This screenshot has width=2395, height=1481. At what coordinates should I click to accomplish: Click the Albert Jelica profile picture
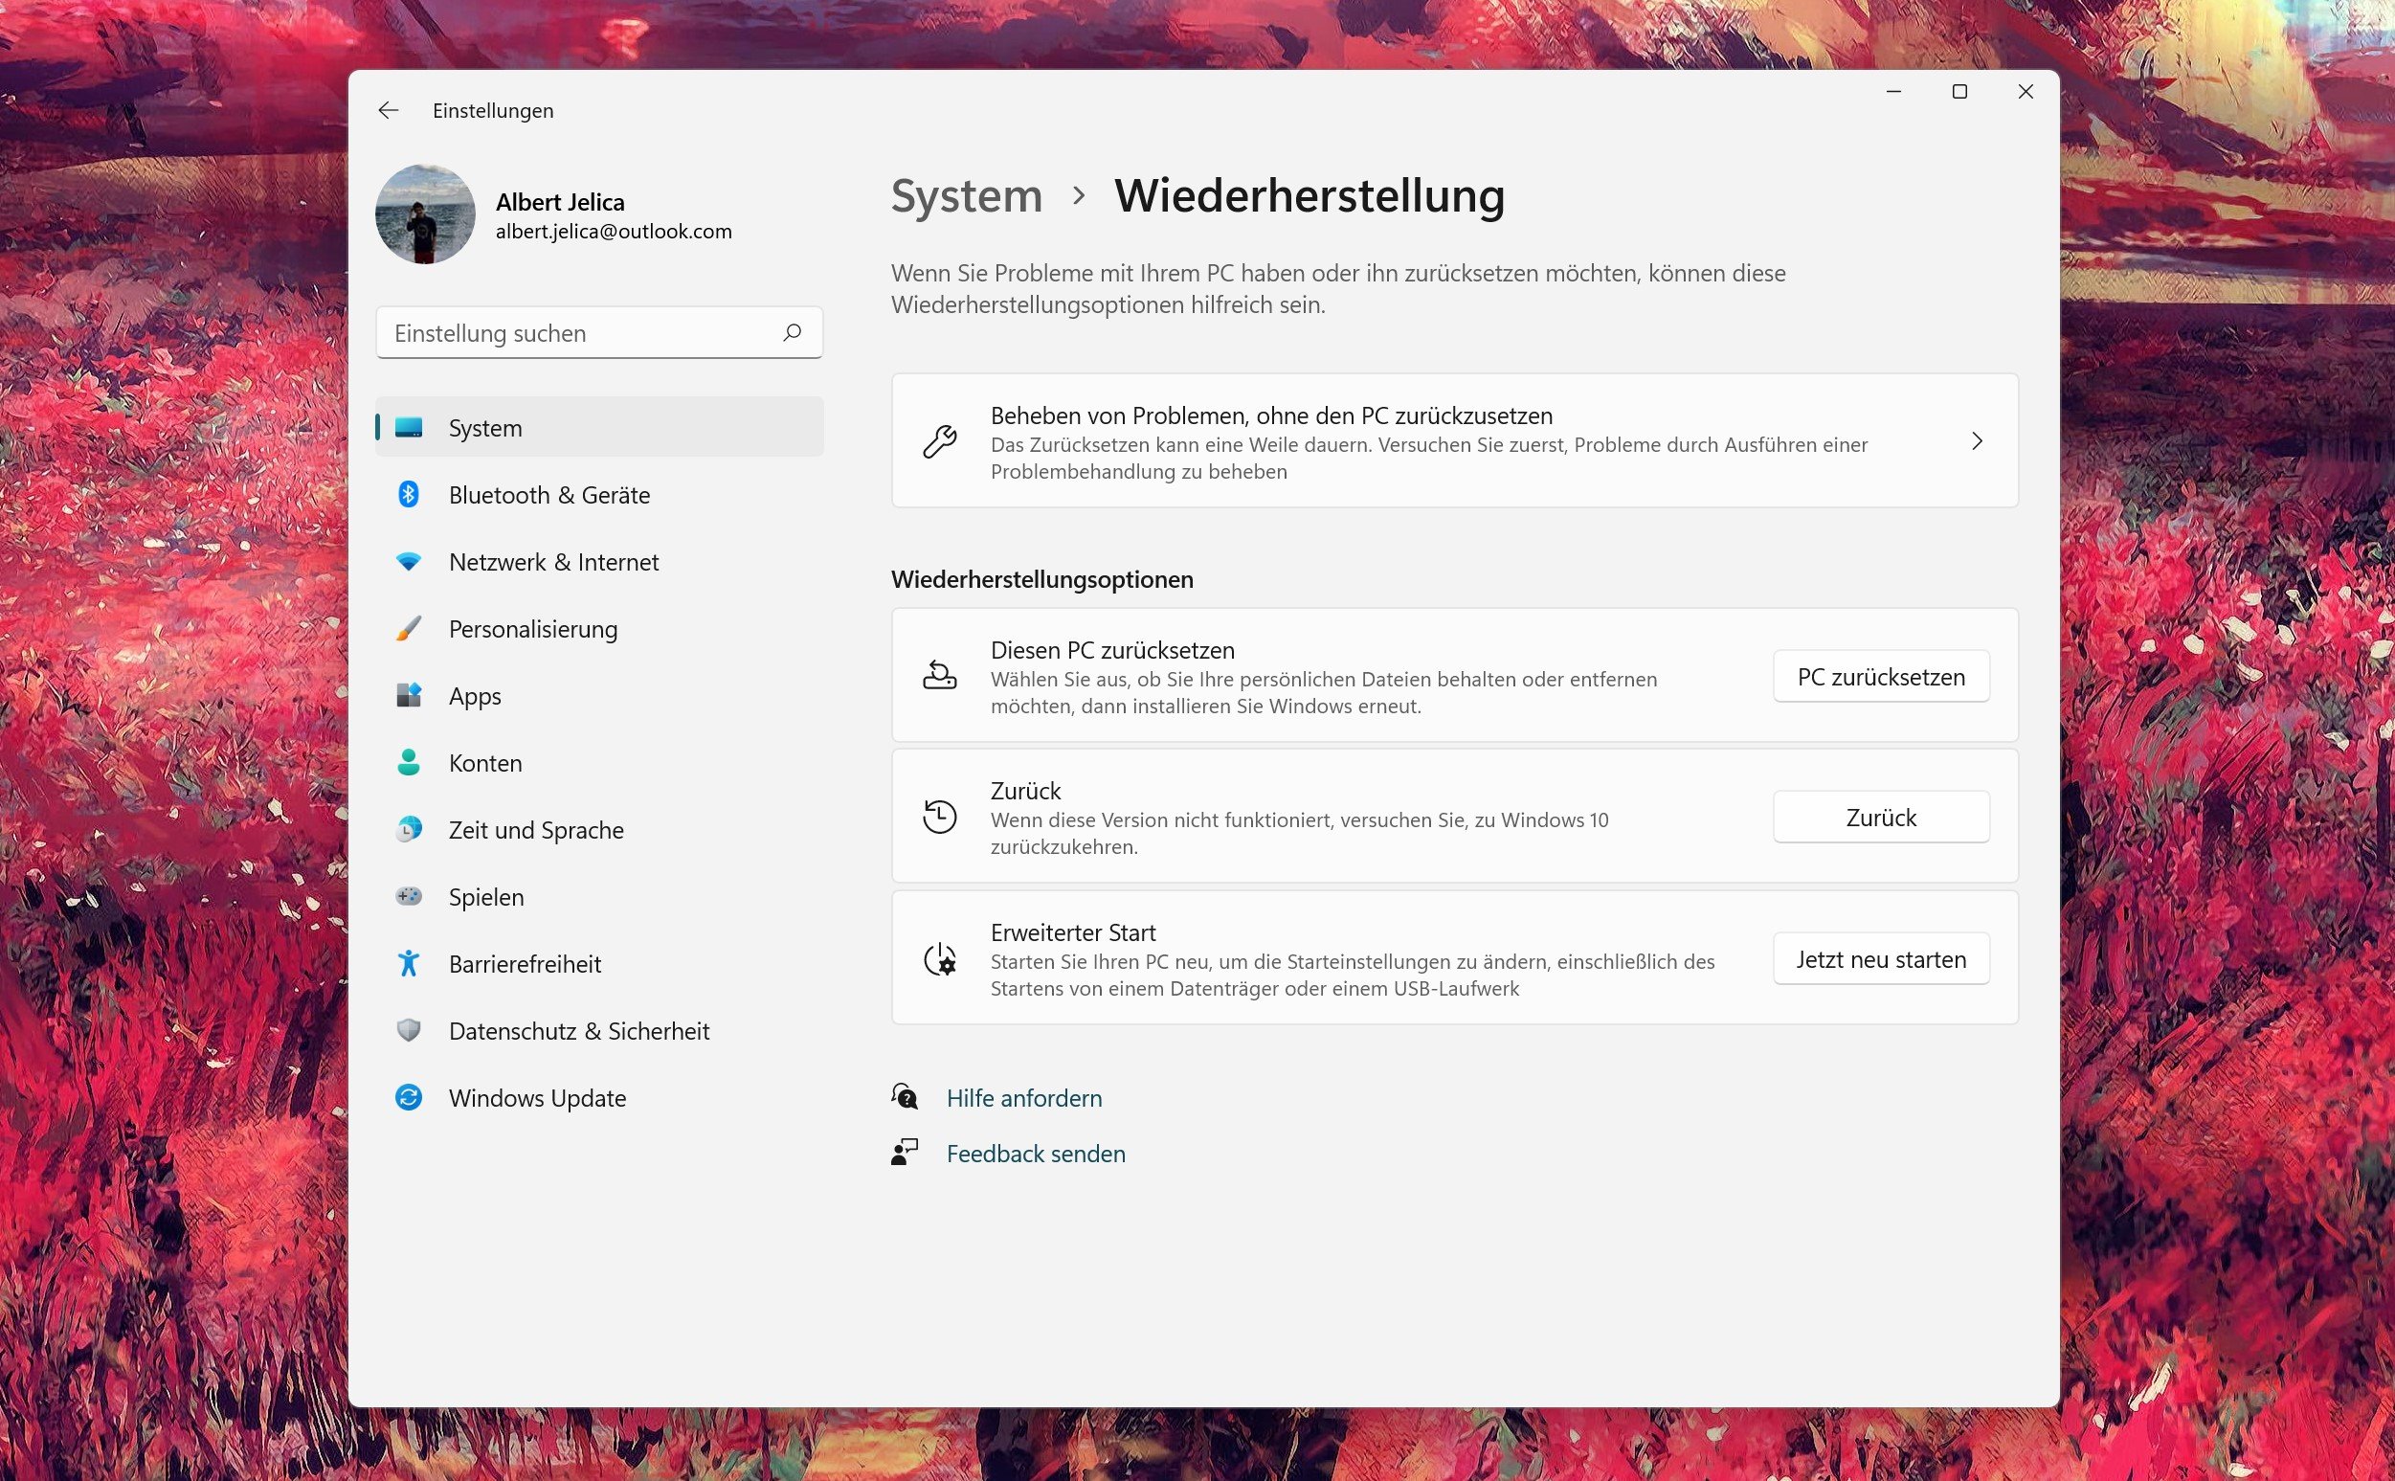[425, 214]
